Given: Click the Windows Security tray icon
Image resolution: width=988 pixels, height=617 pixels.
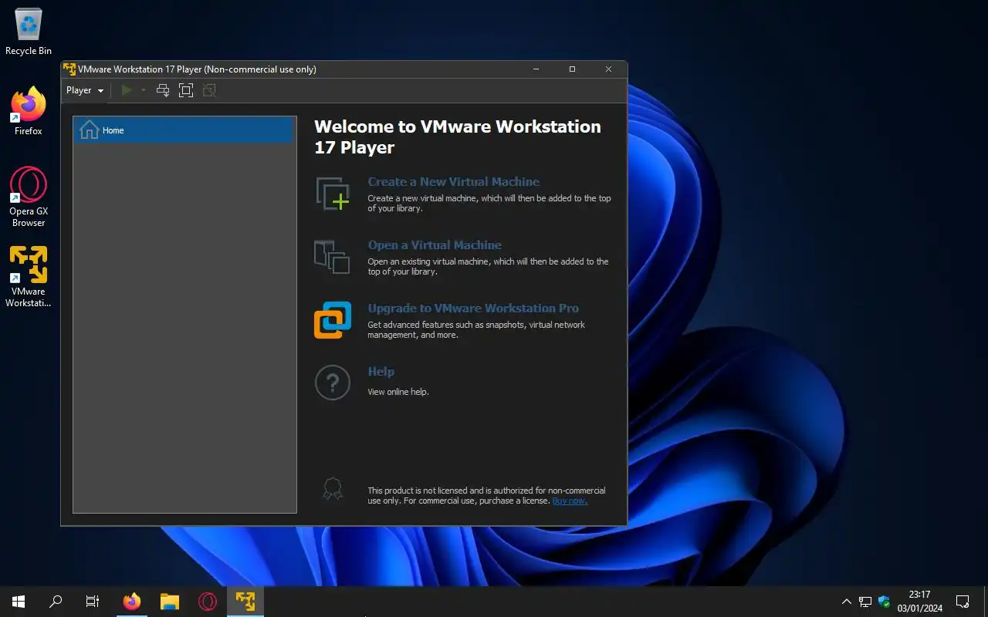Looking at the screenshot, I should tap(884, 602).
